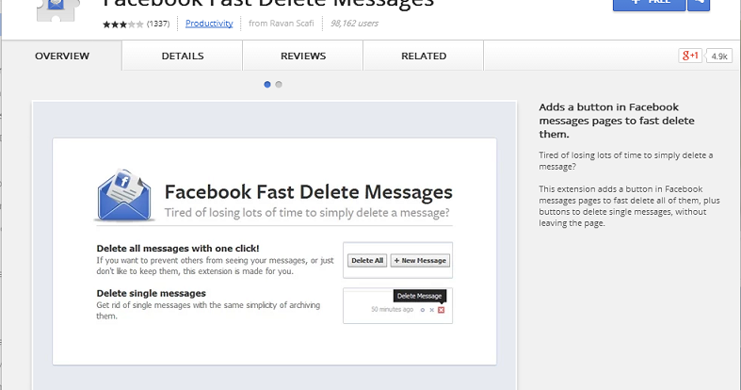741x390 pixels.
Task: Click the red delete message X icon
Action: point(441,310)
